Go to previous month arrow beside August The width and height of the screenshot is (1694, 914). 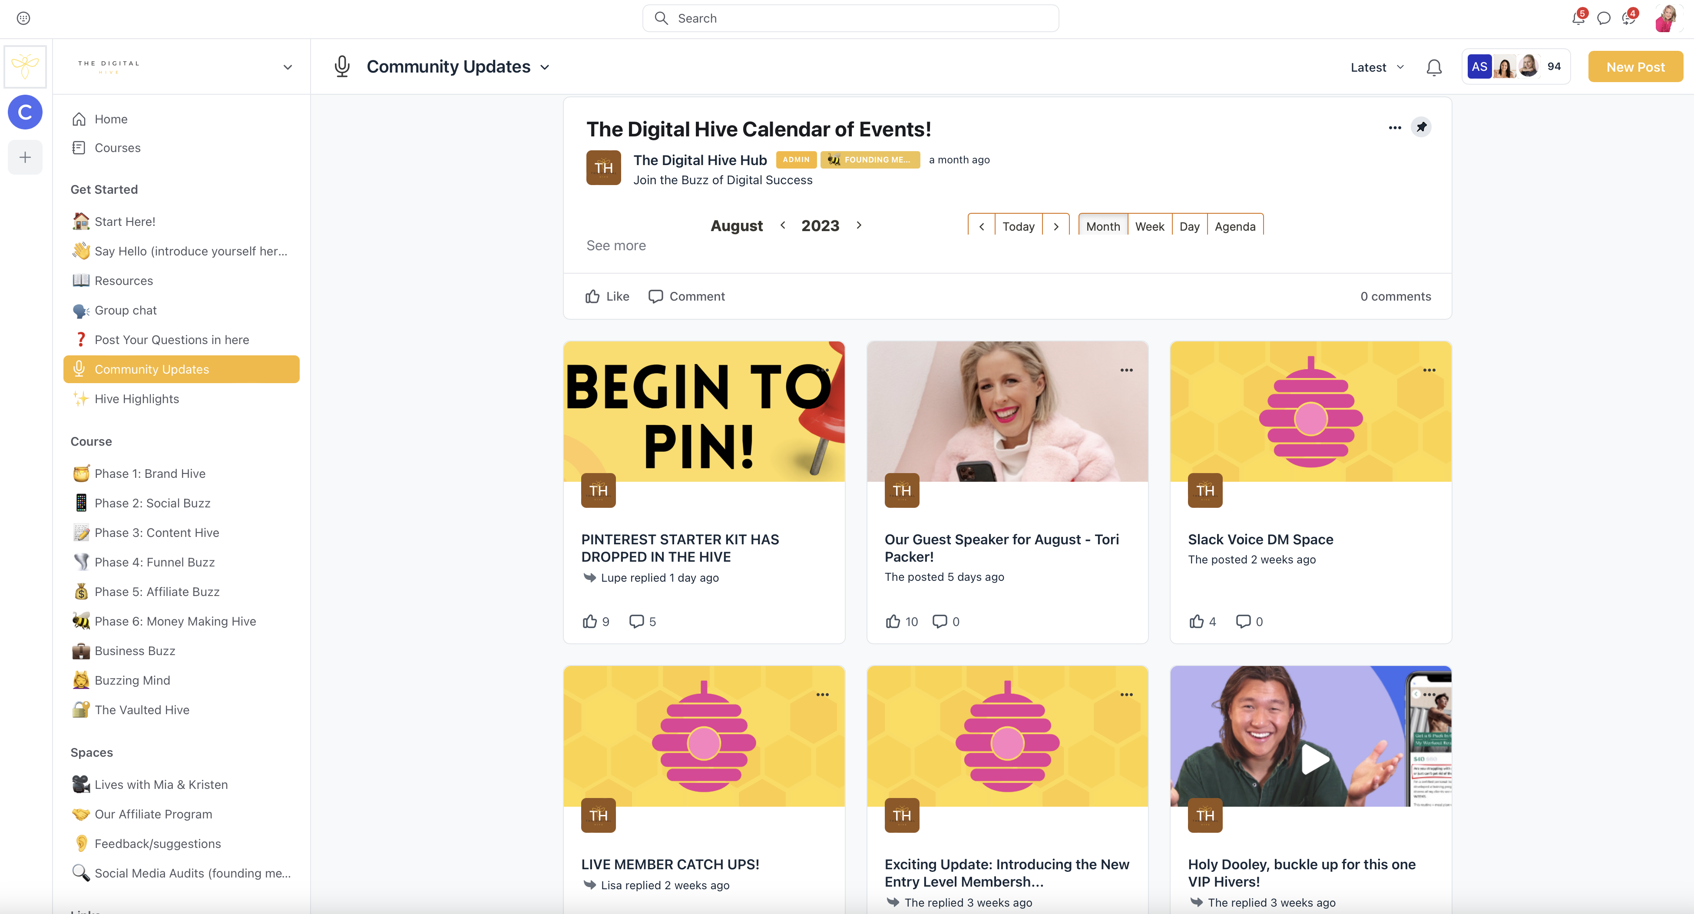coord(783,225)
